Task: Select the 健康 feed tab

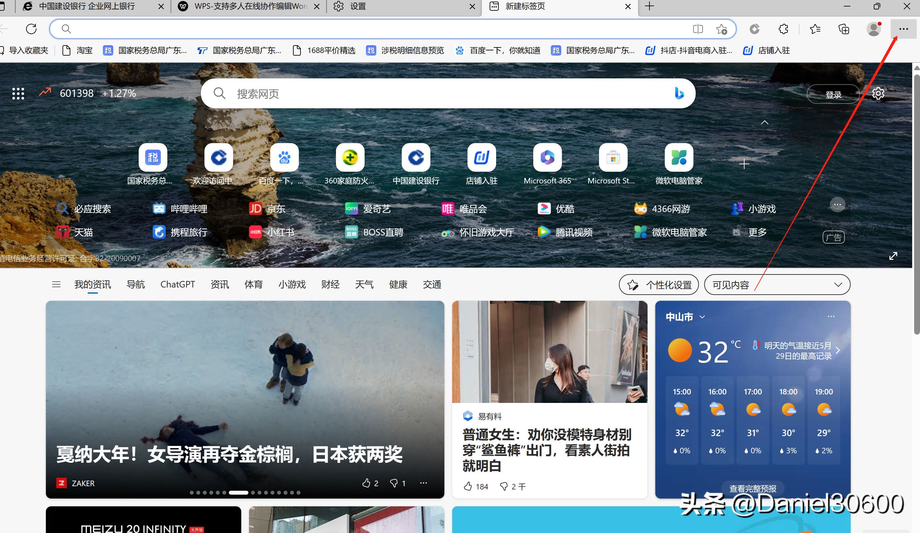Action: pyautogui.click(x=398, y=284)
